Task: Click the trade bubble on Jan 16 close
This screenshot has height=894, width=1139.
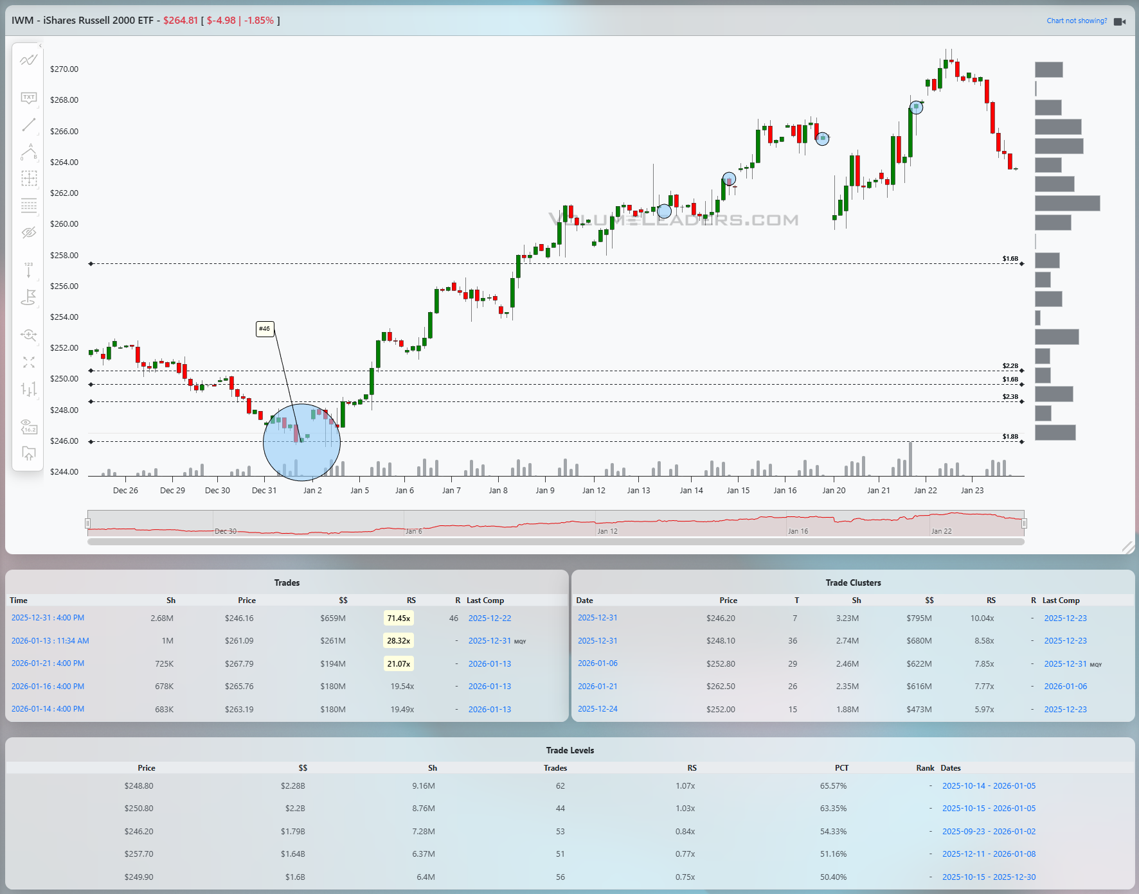Action: click(822, 138)
